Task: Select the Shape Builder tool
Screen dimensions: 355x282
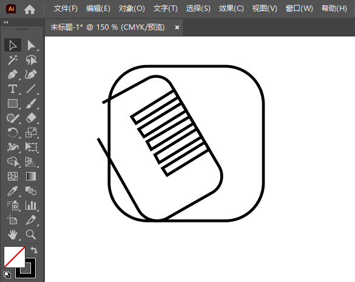Action: 13,162
